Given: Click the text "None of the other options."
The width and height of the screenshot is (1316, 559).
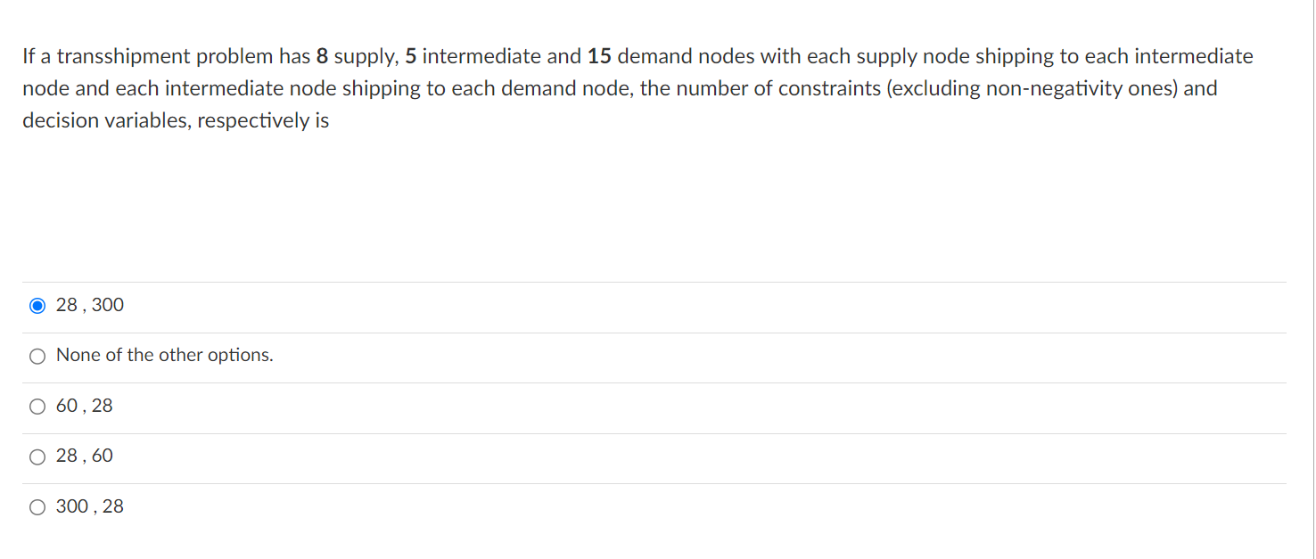Looking at the screenshot, I should pos(164,355).
